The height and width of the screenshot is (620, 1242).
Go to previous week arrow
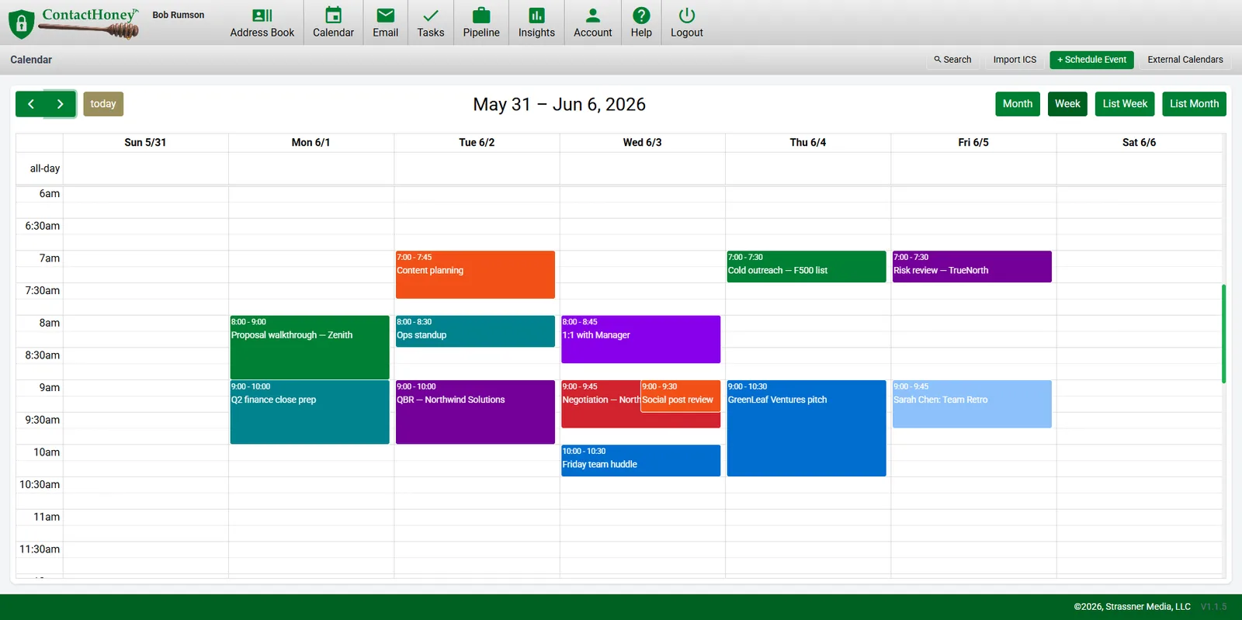(x=31, y=104)
